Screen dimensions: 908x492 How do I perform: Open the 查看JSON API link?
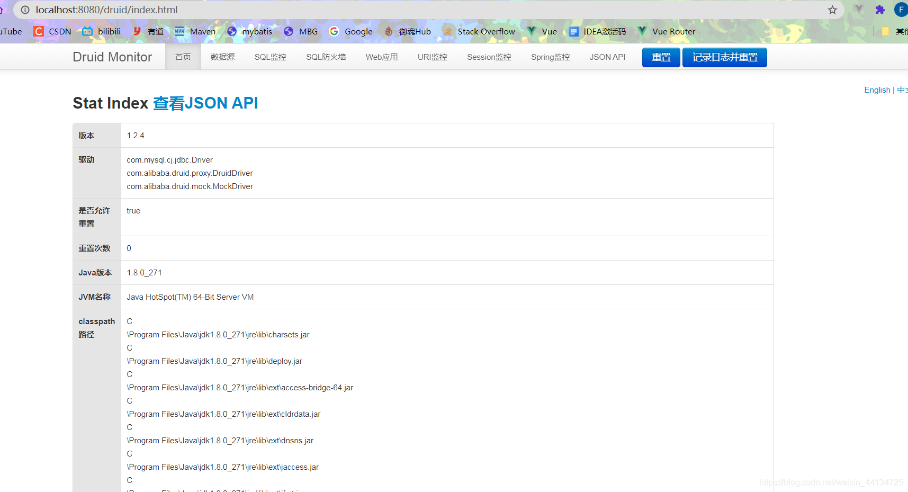pos(205,103)
